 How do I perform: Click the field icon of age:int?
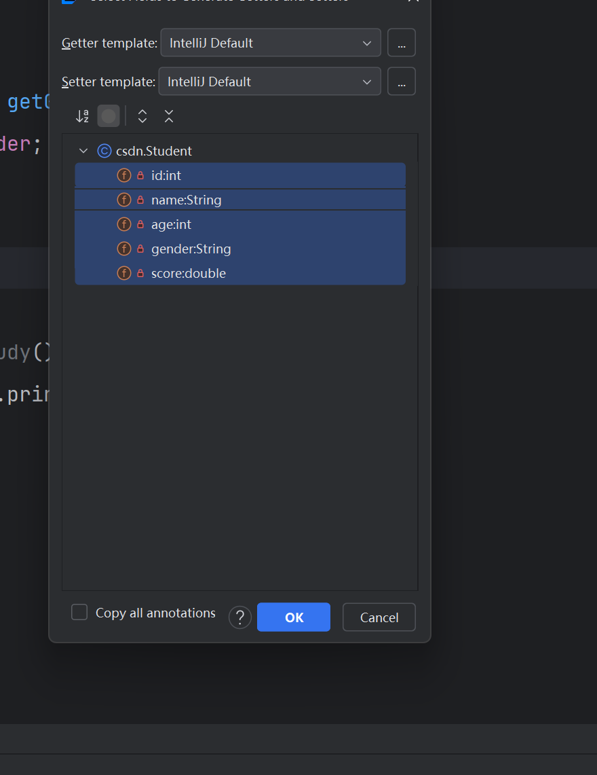(x=124, y=224)
